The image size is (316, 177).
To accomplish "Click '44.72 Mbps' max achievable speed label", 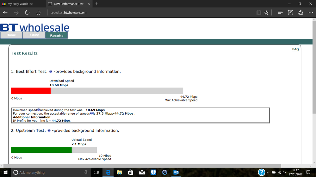I will point(189,97).
